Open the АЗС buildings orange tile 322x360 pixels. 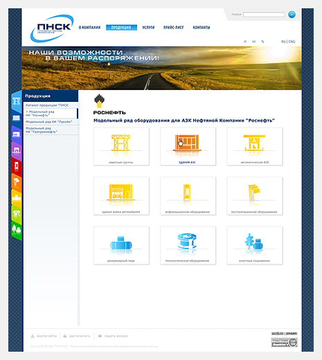point(188,147)
